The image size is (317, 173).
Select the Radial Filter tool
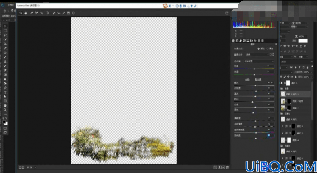click(73, 13)
